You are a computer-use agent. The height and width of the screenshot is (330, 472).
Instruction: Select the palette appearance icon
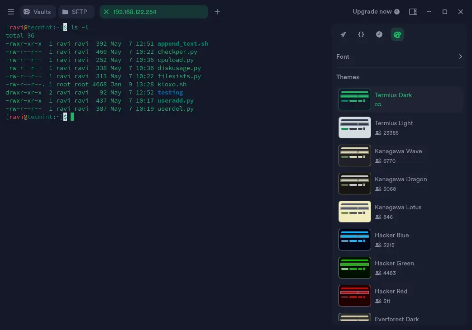(x=397, y=34)
